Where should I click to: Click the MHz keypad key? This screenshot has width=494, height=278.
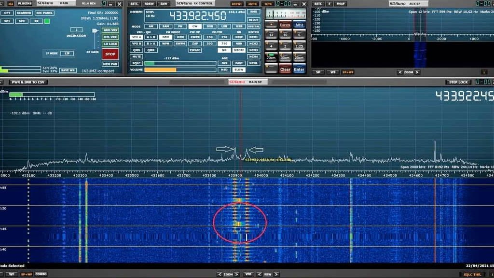click(x=299, y=25)
